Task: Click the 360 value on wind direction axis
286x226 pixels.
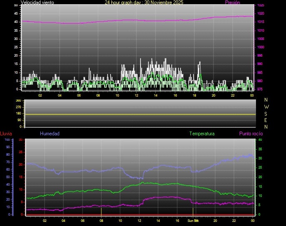Action: (x=18, y=101)
